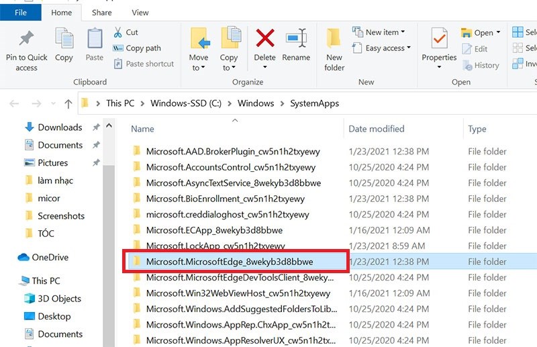Click the Edit button in Open group

click(475, 49)
